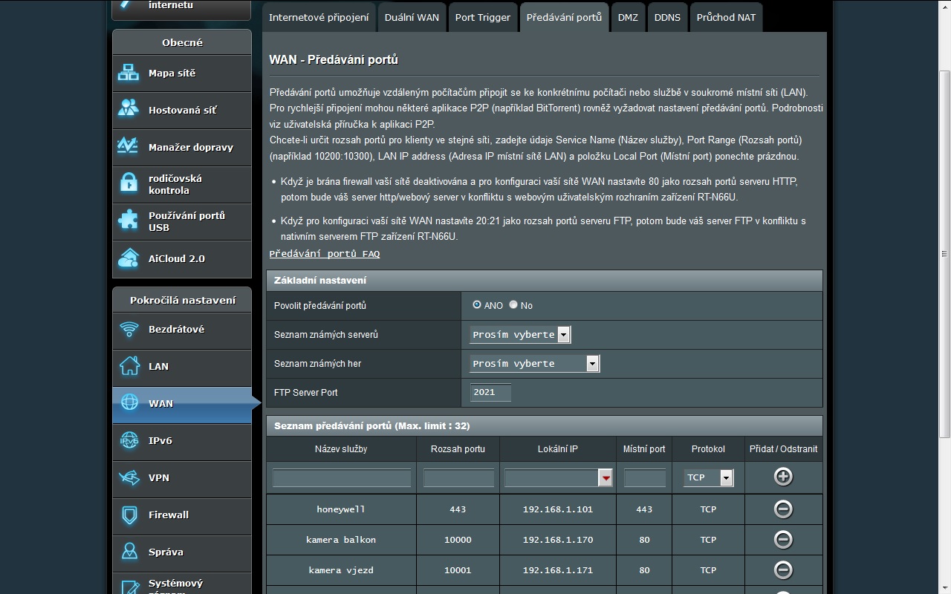Image resolution: width=951 pixels, height=594 pixels.
Task: Click the FTP Server Port field
Action: tap(490, 392)
